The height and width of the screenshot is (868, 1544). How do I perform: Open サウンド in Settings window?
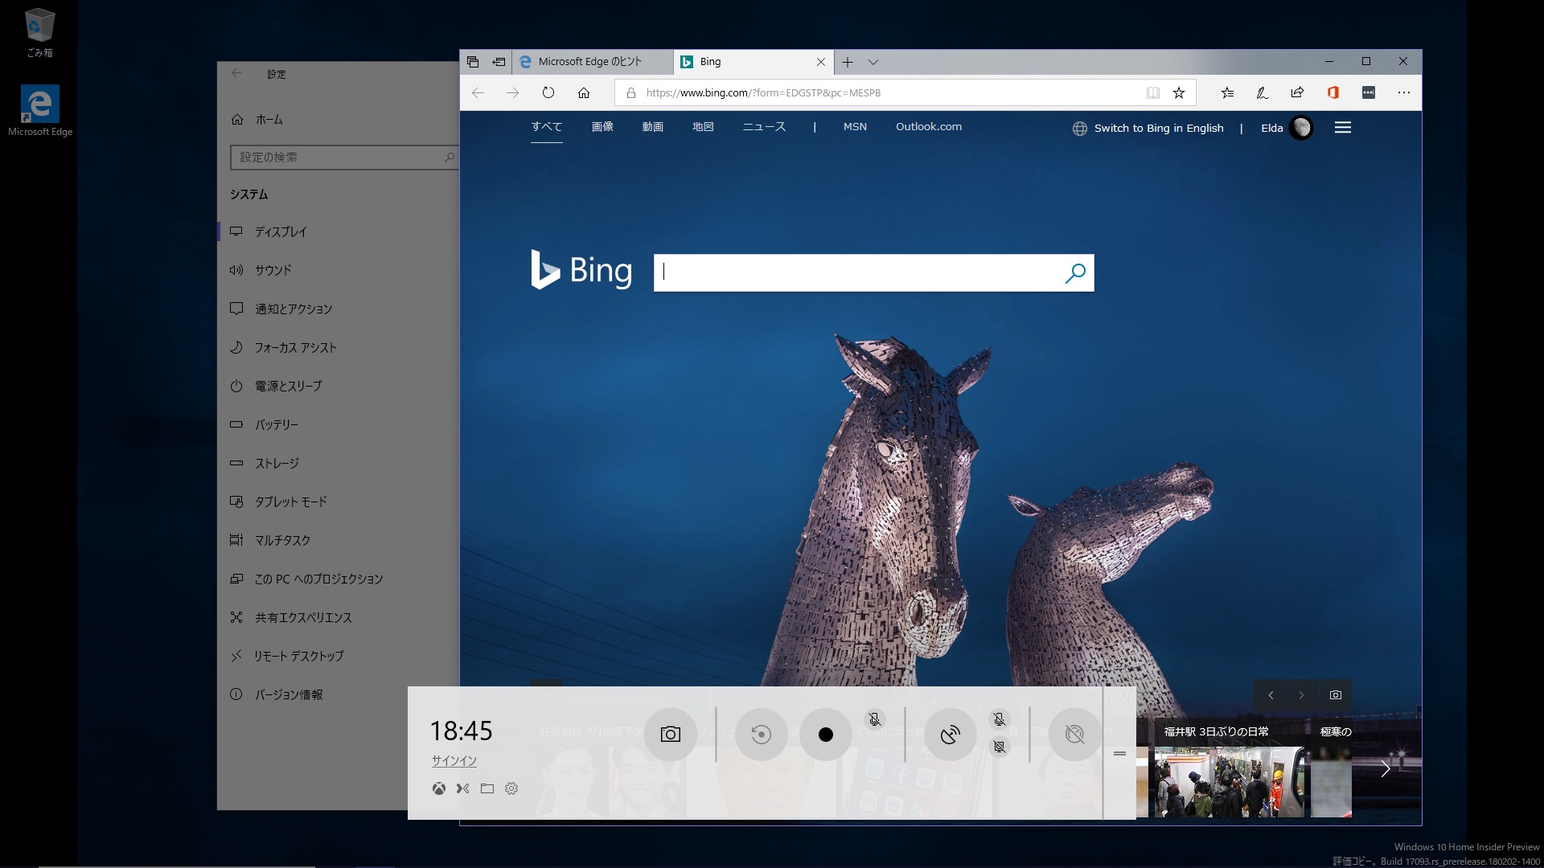pyautogui.click(x=339, y=270)
